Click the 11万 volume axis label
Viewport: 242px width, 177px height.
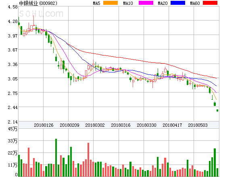[13, 165]
